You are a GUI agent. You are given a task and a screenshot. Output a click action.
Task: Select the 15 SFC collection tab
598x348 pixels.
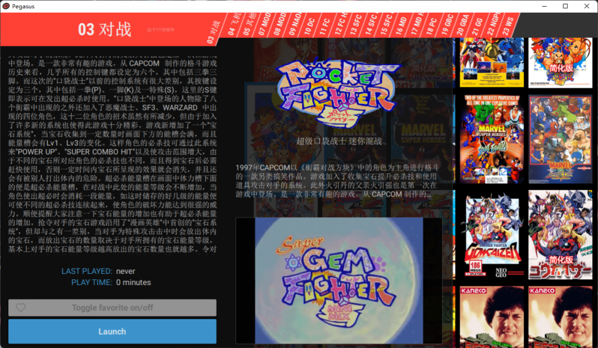[x=386, y=25]
